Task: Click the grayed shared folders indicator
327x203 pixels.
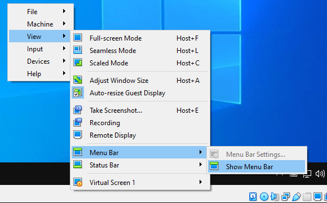Action: pos(307,197)
